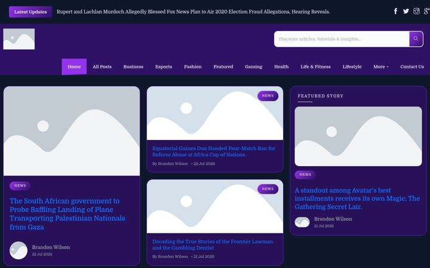430x268 pixels.
Task: Open Equatorial Guinea Duo four-match ban article
Action: coord(214,151)
